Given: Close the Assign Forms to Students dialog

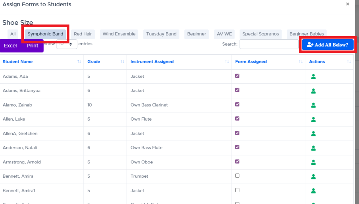Looking at the screenshot, I should click(347, 4).
